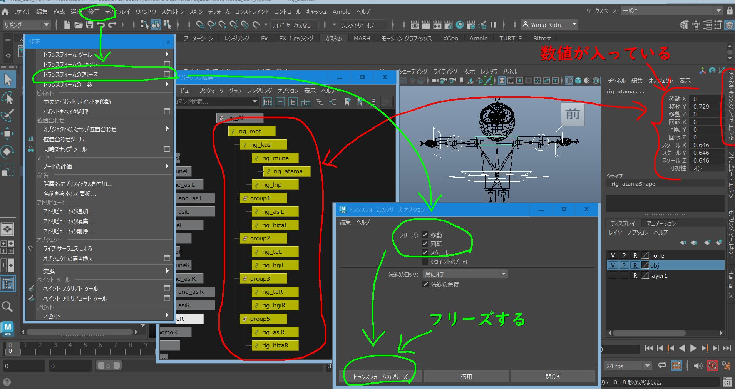Create new empty layer icon
Image resolution: width=735 pixels, height=389 pixels.
tap(707, 243)
